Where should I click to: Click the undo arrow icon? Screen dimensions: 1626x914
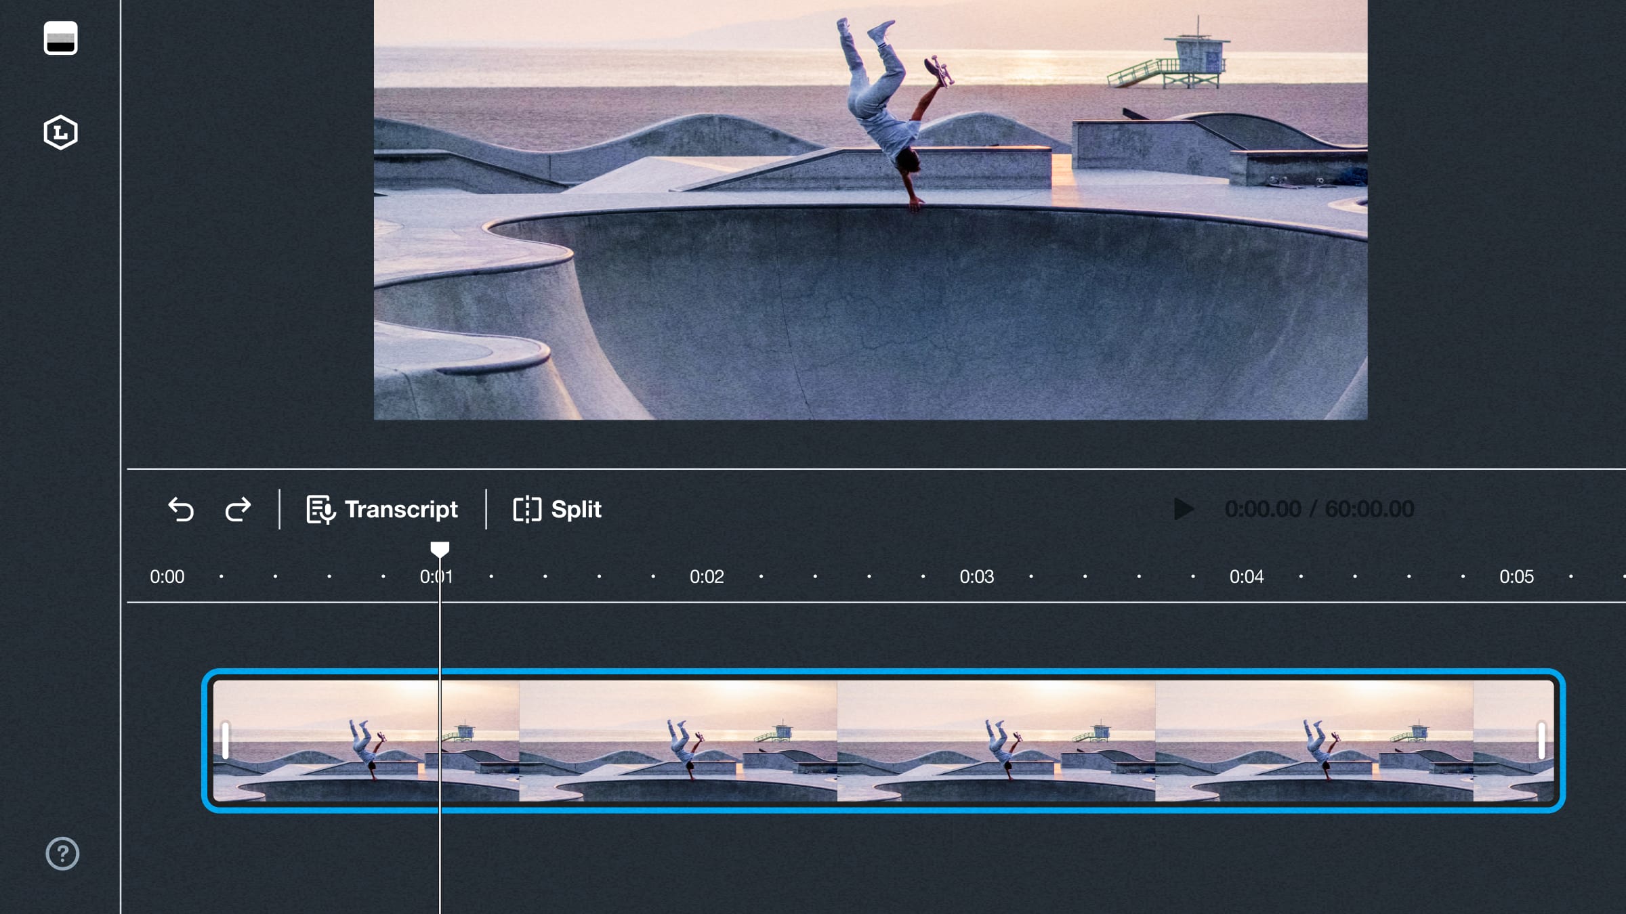point(181,509)
